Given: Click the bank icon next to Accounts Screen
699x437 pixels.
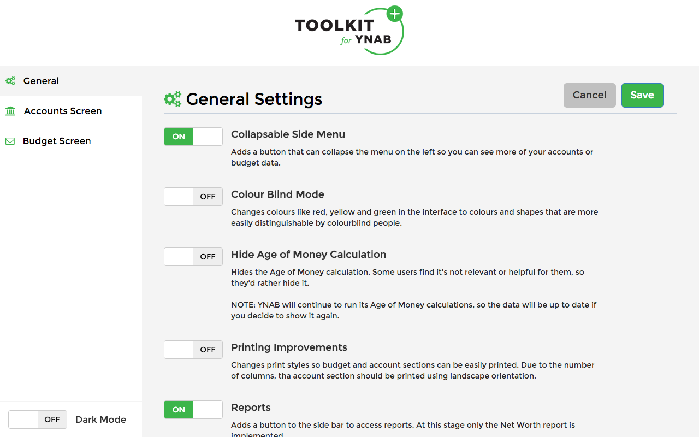Looking at the screenshot, I should pyautogui.click(x=10, y=110).
